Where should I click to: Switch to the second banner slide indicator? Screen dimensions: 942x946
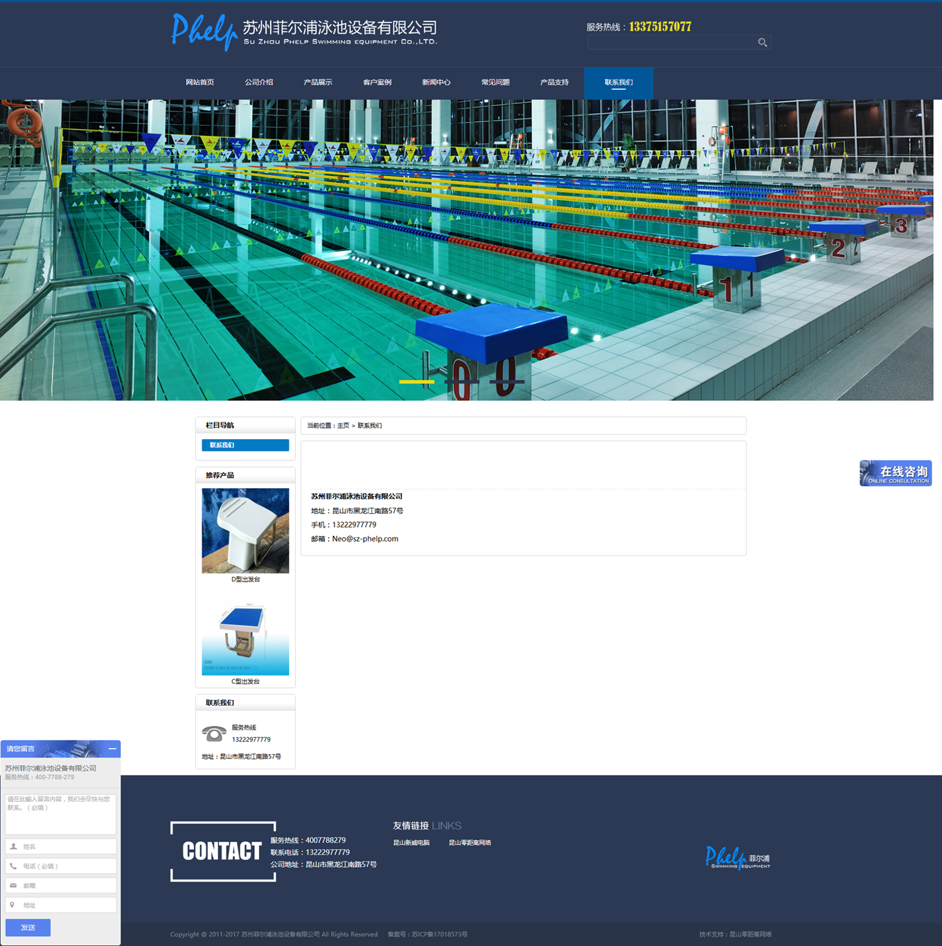click(461, 382)
